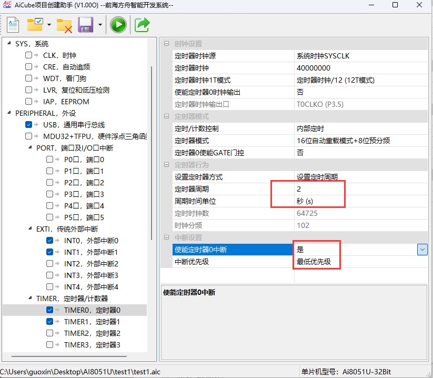Screen dimensions: 433x378
Task: Collapse the TIMER tree node arrow
Action: pos(30,298)
